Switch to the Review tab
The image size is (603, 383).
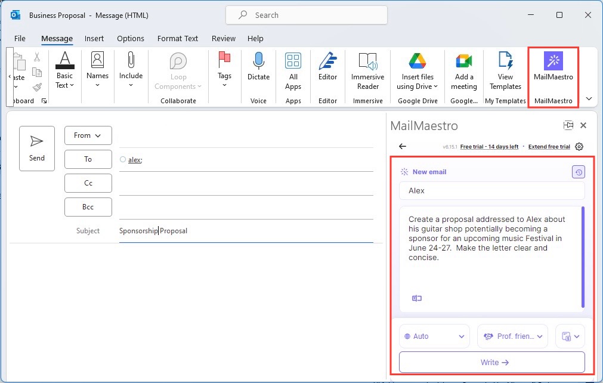[x=224, y=38]
